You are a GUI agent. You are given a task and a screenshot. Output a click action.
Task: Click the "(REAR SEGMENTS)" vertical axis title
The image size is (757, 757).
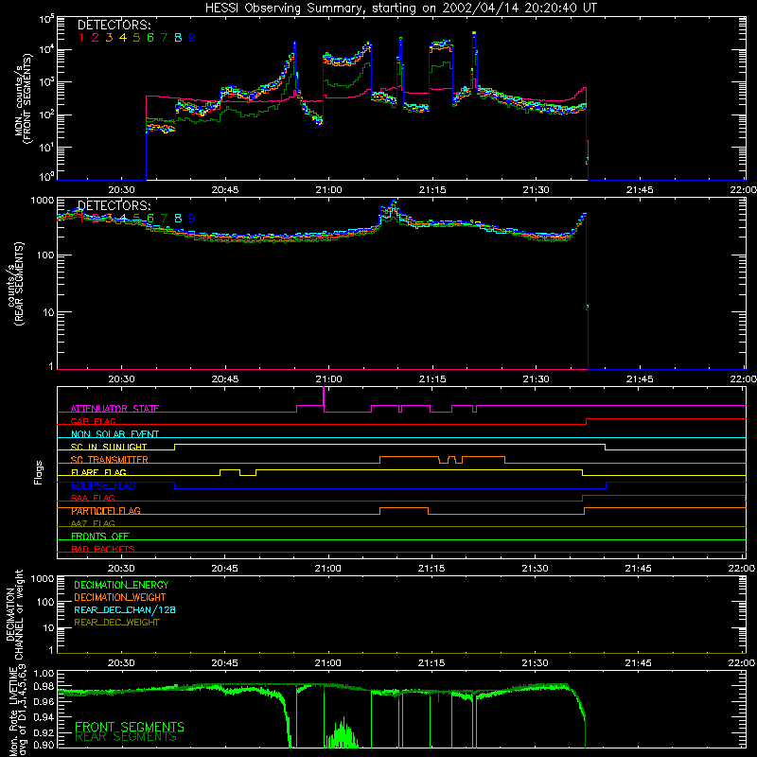(19, 285)
